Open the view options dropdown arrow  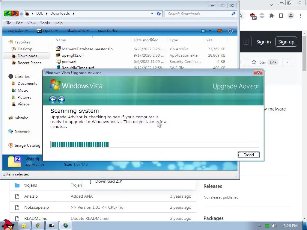coord(210,31)
